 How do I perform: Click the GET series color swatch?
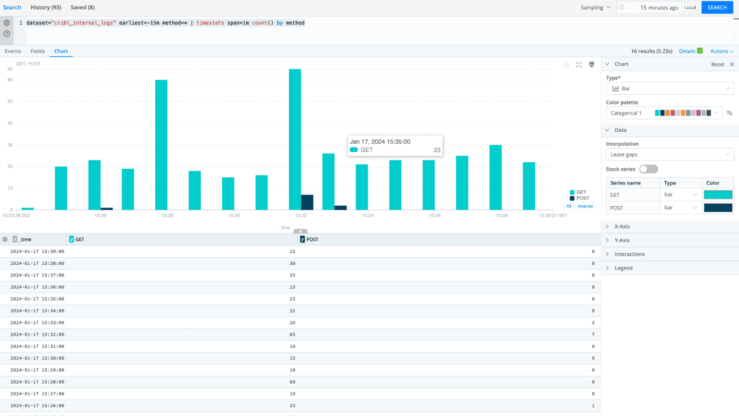[x=718, y=195]
